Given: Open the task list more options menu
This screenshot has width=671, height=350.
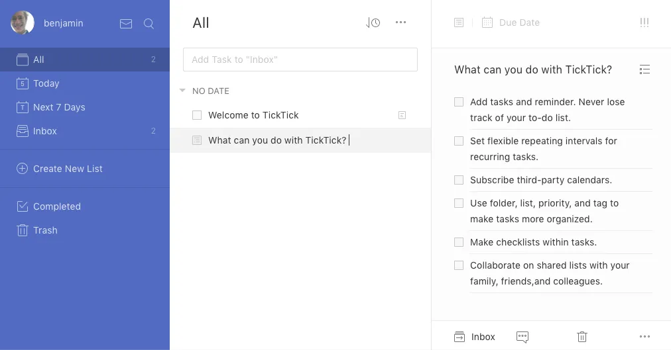Looking at the screenshot, I should (x=400, y=22).
